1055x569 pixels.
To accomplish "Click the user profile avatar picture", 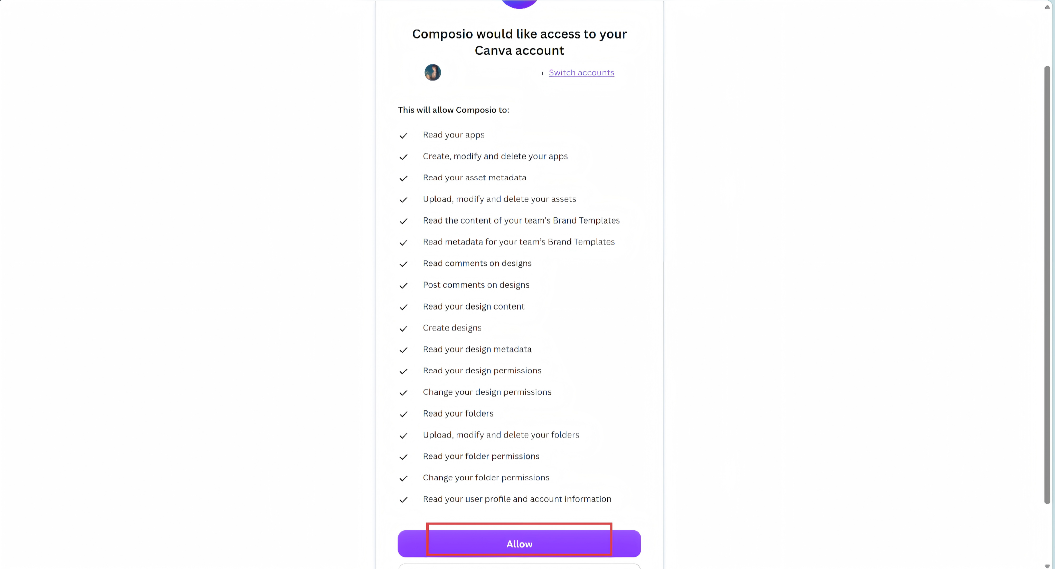I will coord(433,73).
